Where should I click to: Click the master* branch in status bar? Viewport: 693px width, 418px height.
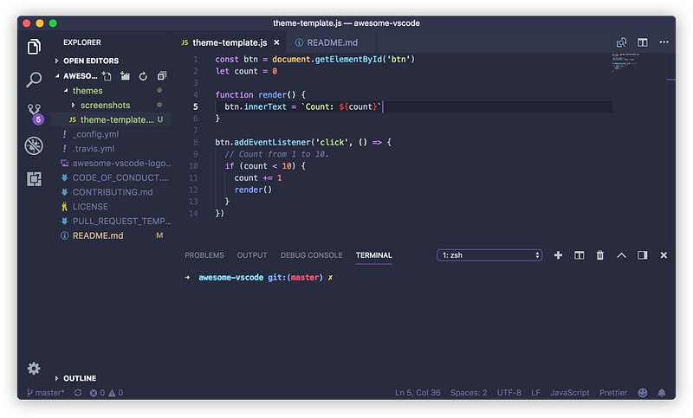click(45, 392)
